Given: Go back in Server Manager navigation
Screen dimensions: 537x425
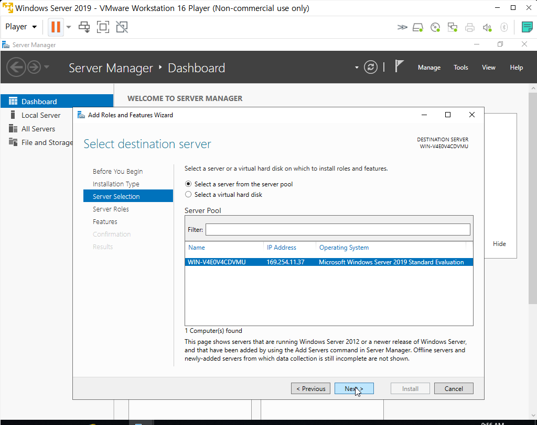Looking at the screenshot, I should pyautogui.click(x=16, y=67).
